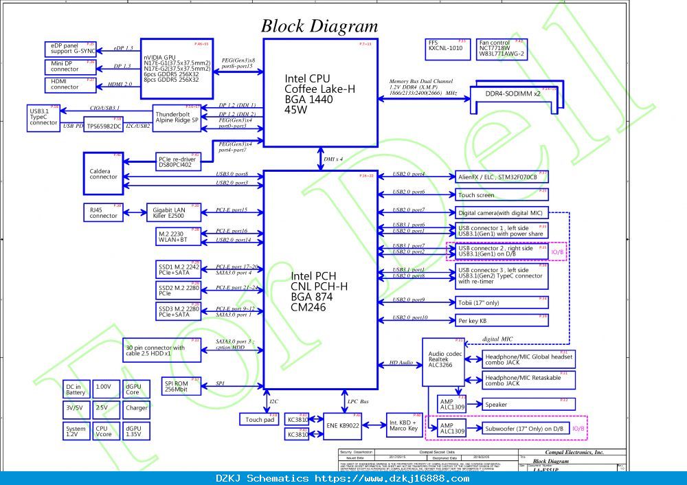The width and height of the screenshot is (687, 485).
Task: Click the DMI x 4 link label
Action: click(x=333, y=159)
